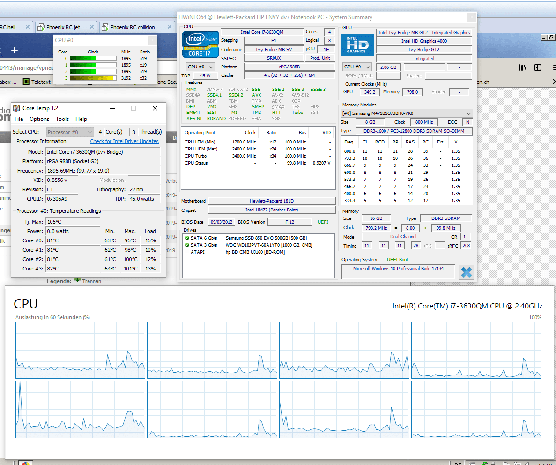This screenshot has width=556, height=465.
Task: Click the Intel HM77 (Panther Point) chipset field
Action: [272, 210]
